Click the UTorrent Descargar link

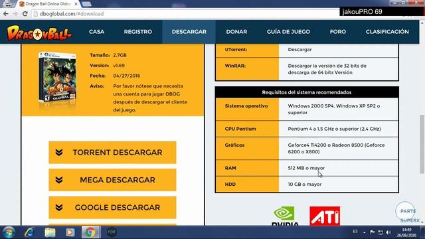point(299,50)
